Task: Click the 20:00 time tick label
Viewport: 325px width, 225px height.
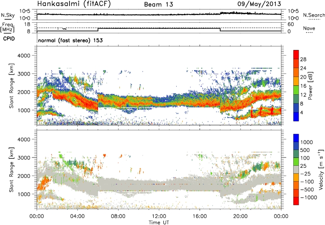Action: coord(240,216)
